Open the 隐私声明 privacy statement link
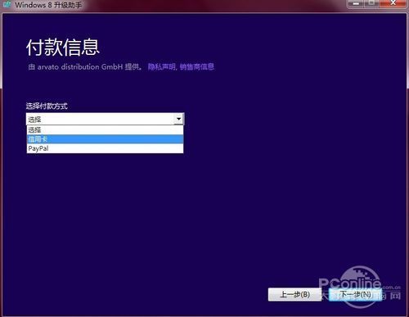 coord(162,67)
